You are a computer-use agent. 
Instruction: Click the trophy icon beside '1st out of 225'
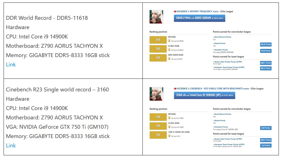[169, 59]
